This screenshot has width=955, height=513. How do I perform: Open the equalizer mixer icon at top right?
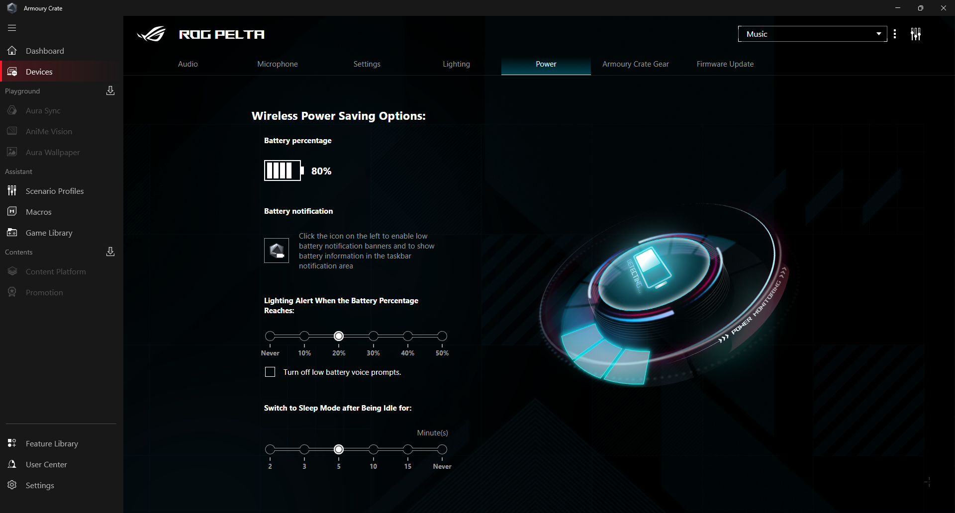click(916, 34)
